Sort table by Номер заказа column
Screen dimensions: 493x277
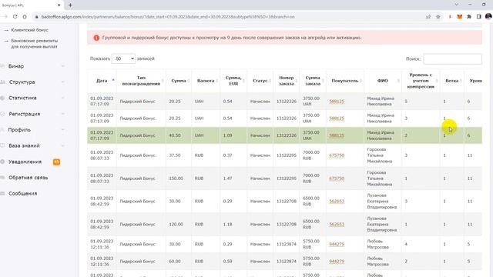(x=286, y=81)
